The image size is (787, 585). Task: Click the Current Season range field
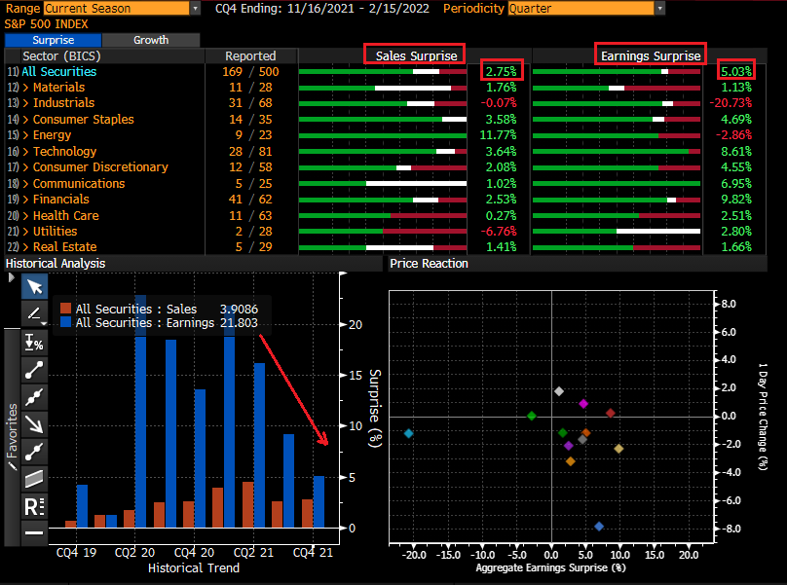coord(117,8)
